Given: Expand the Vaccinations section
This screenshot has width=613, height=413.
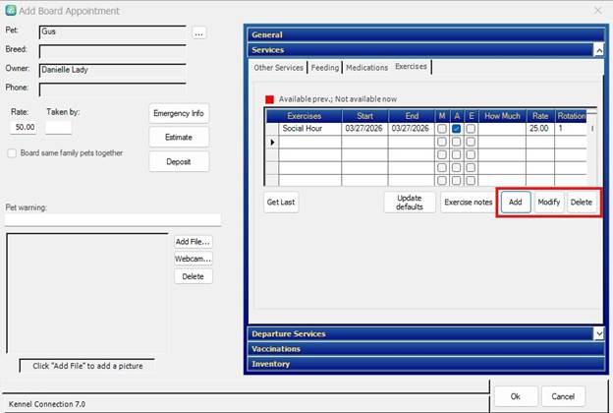Looking at the screenshot, I should (x=422, y=349).
